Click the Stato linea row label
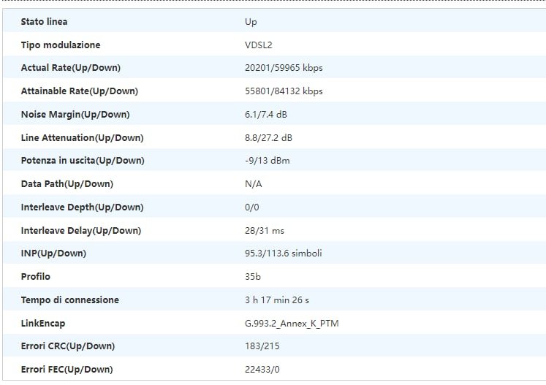 coord(44,22)
